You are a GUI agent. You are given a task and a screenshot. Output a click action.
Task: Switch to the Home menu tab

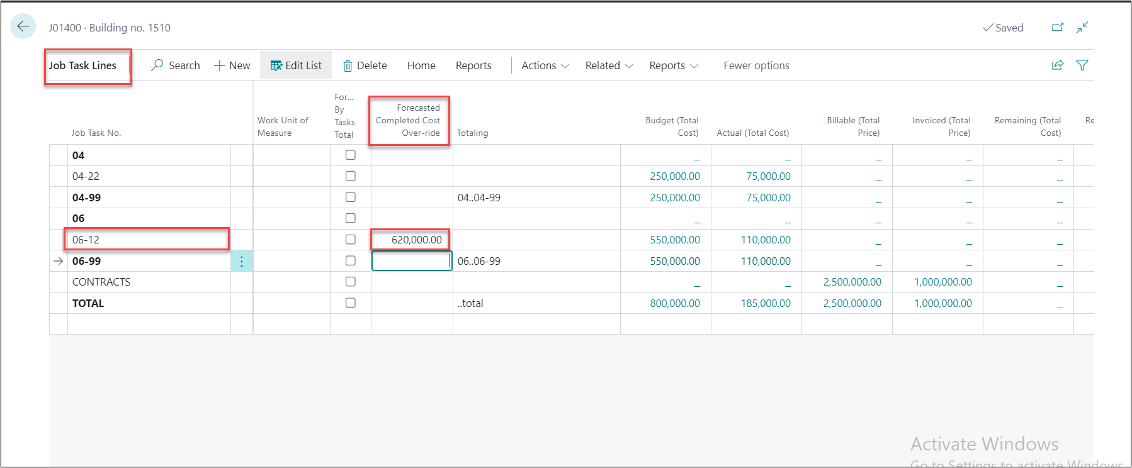[421, 65]
